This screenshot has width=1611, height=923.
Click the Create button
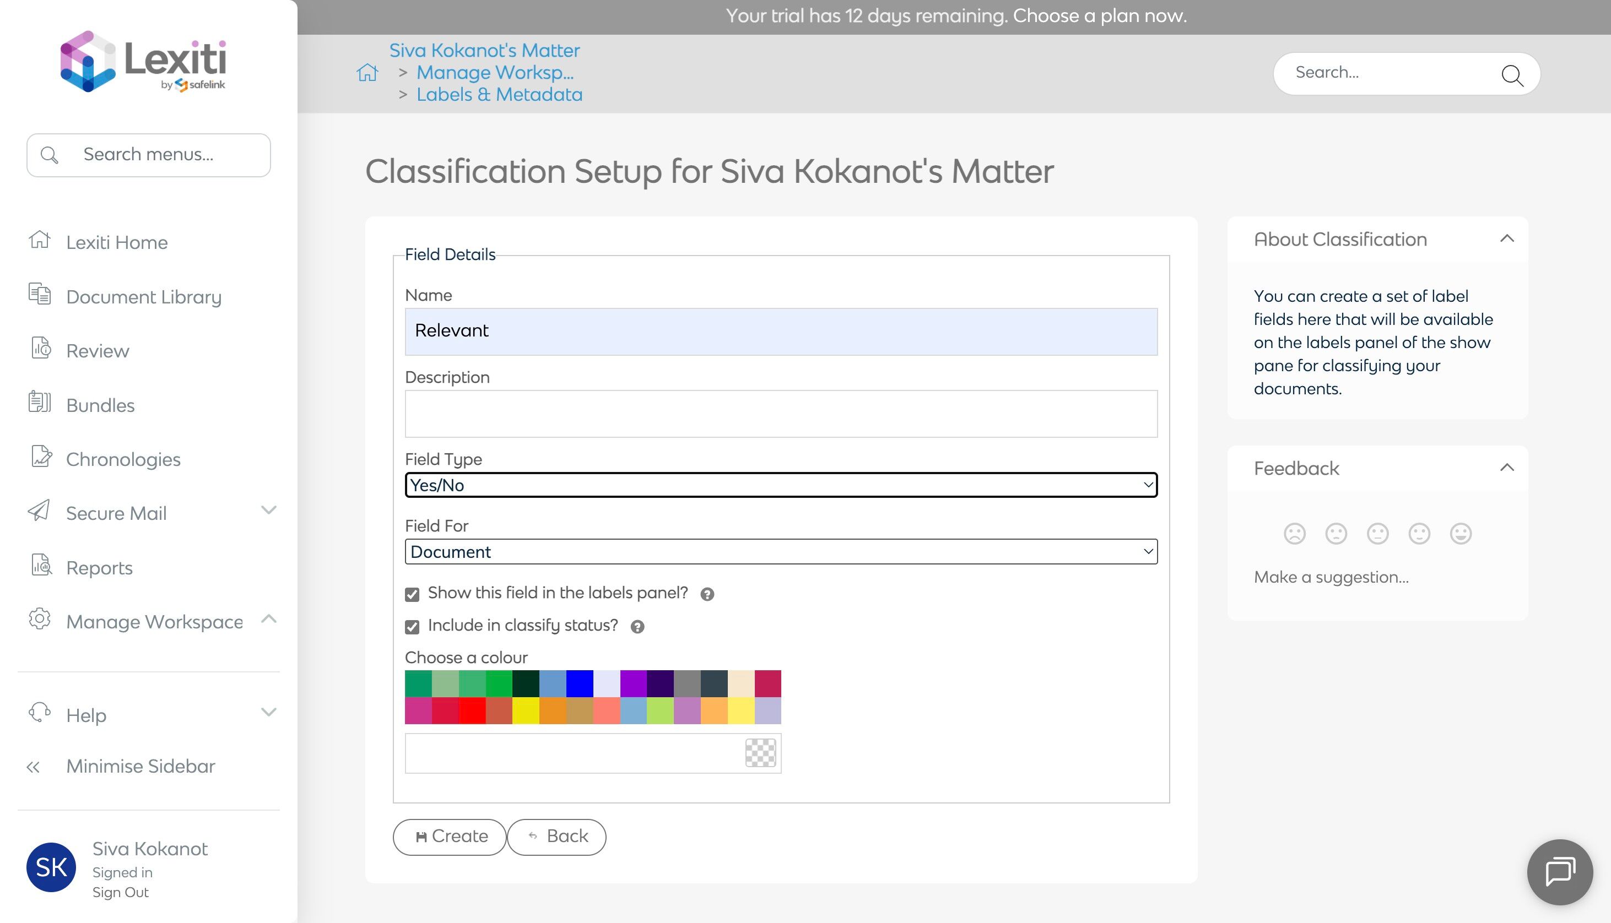[450, 837]
